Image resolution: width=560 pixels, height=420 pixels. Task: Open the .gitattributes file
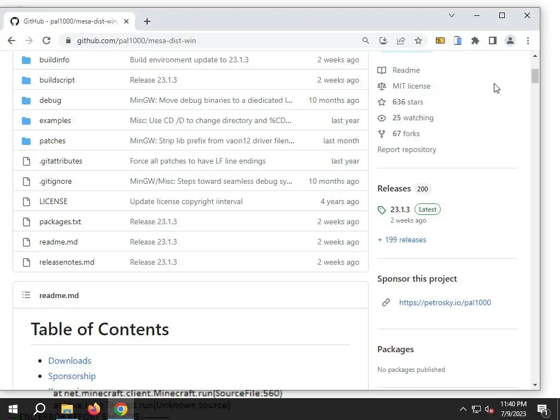pos(61,161)
